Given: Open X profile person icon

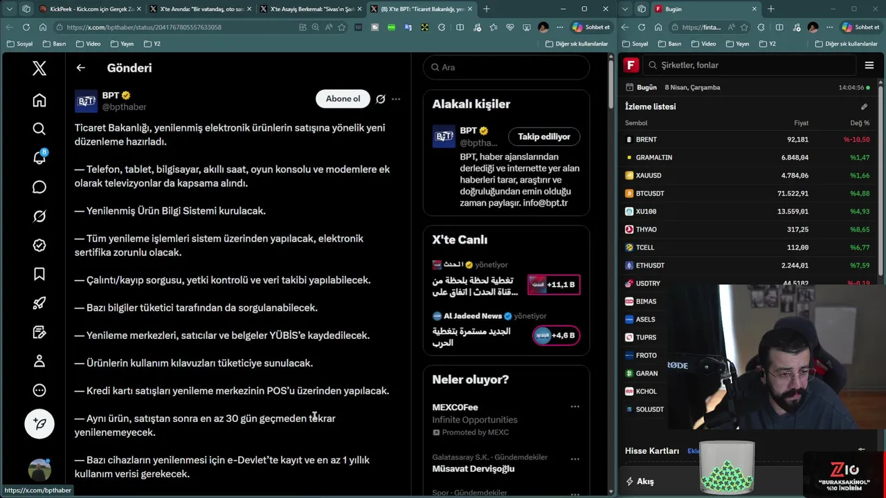Looking at the screenshot, I should pos(39,361).
